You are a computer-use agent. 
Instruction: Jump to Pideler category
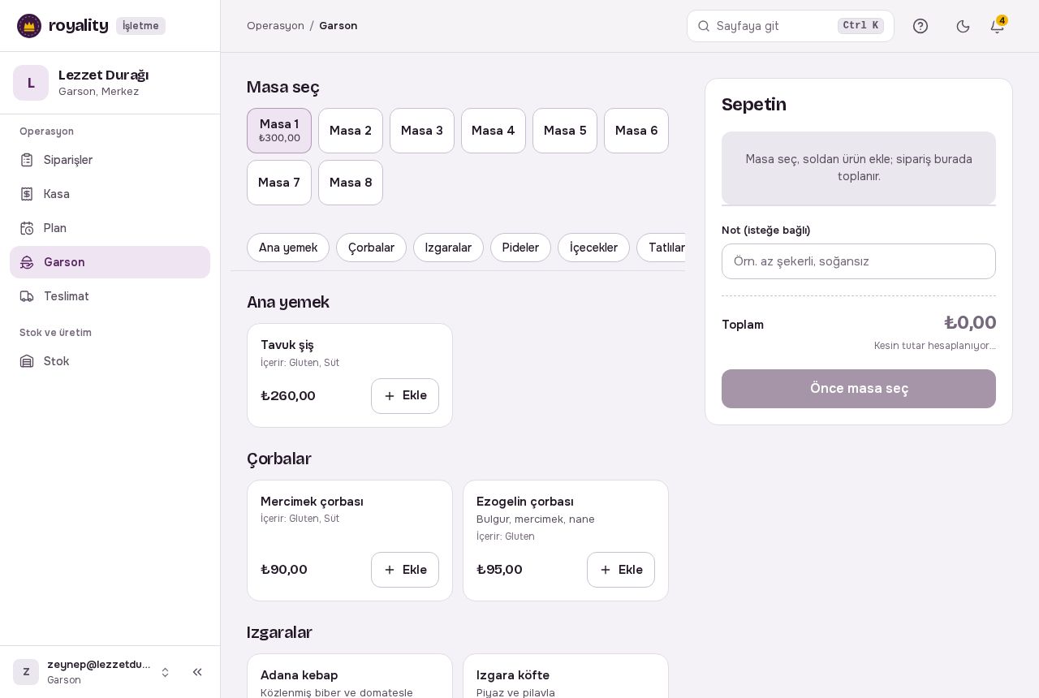click(x=520, y=248)
